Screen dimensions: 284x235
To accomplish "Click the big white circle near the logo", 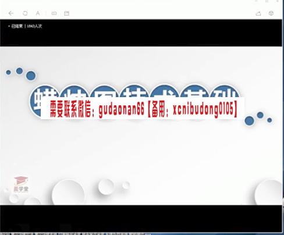I will 68,193.
